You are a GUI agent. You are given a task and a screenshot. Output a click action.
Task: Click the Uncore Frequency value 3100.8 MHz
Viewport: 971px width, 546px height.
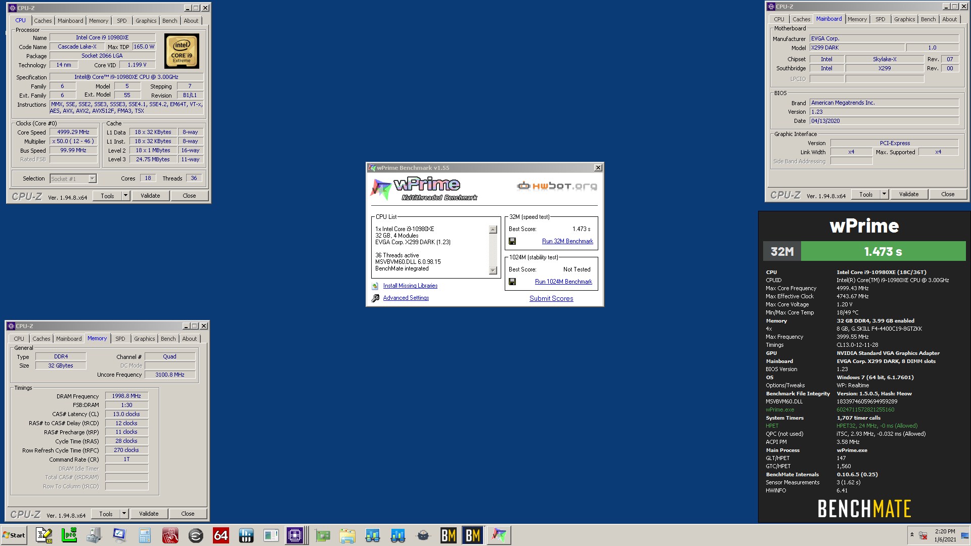pyautogui.click(x=170, y=375)
